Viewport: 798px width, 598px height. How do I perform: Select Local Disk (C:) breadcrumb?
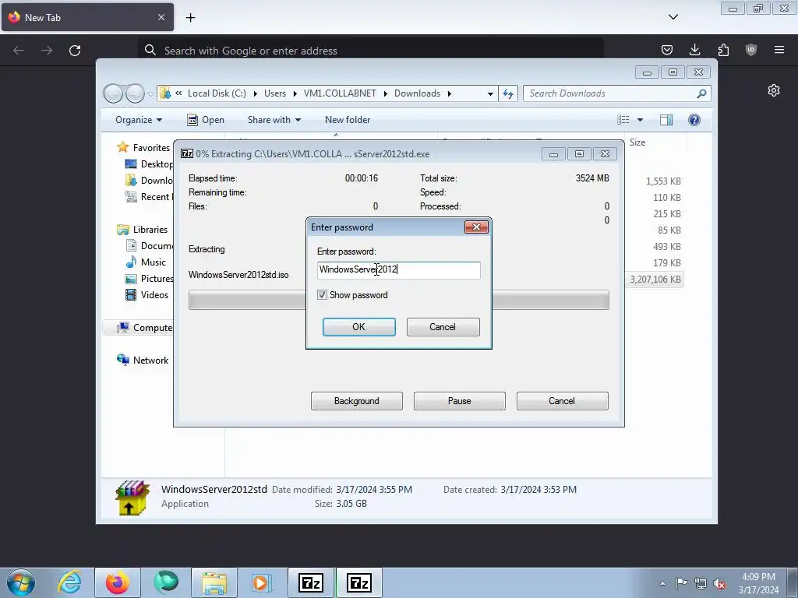click(x=217, y=93)
